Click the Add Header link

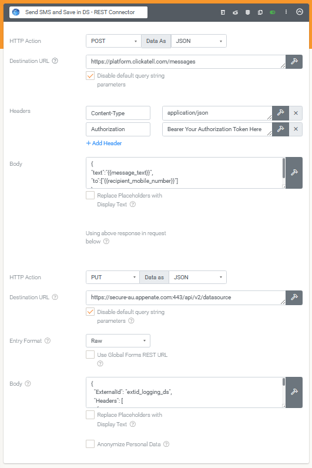click(104, 143)
